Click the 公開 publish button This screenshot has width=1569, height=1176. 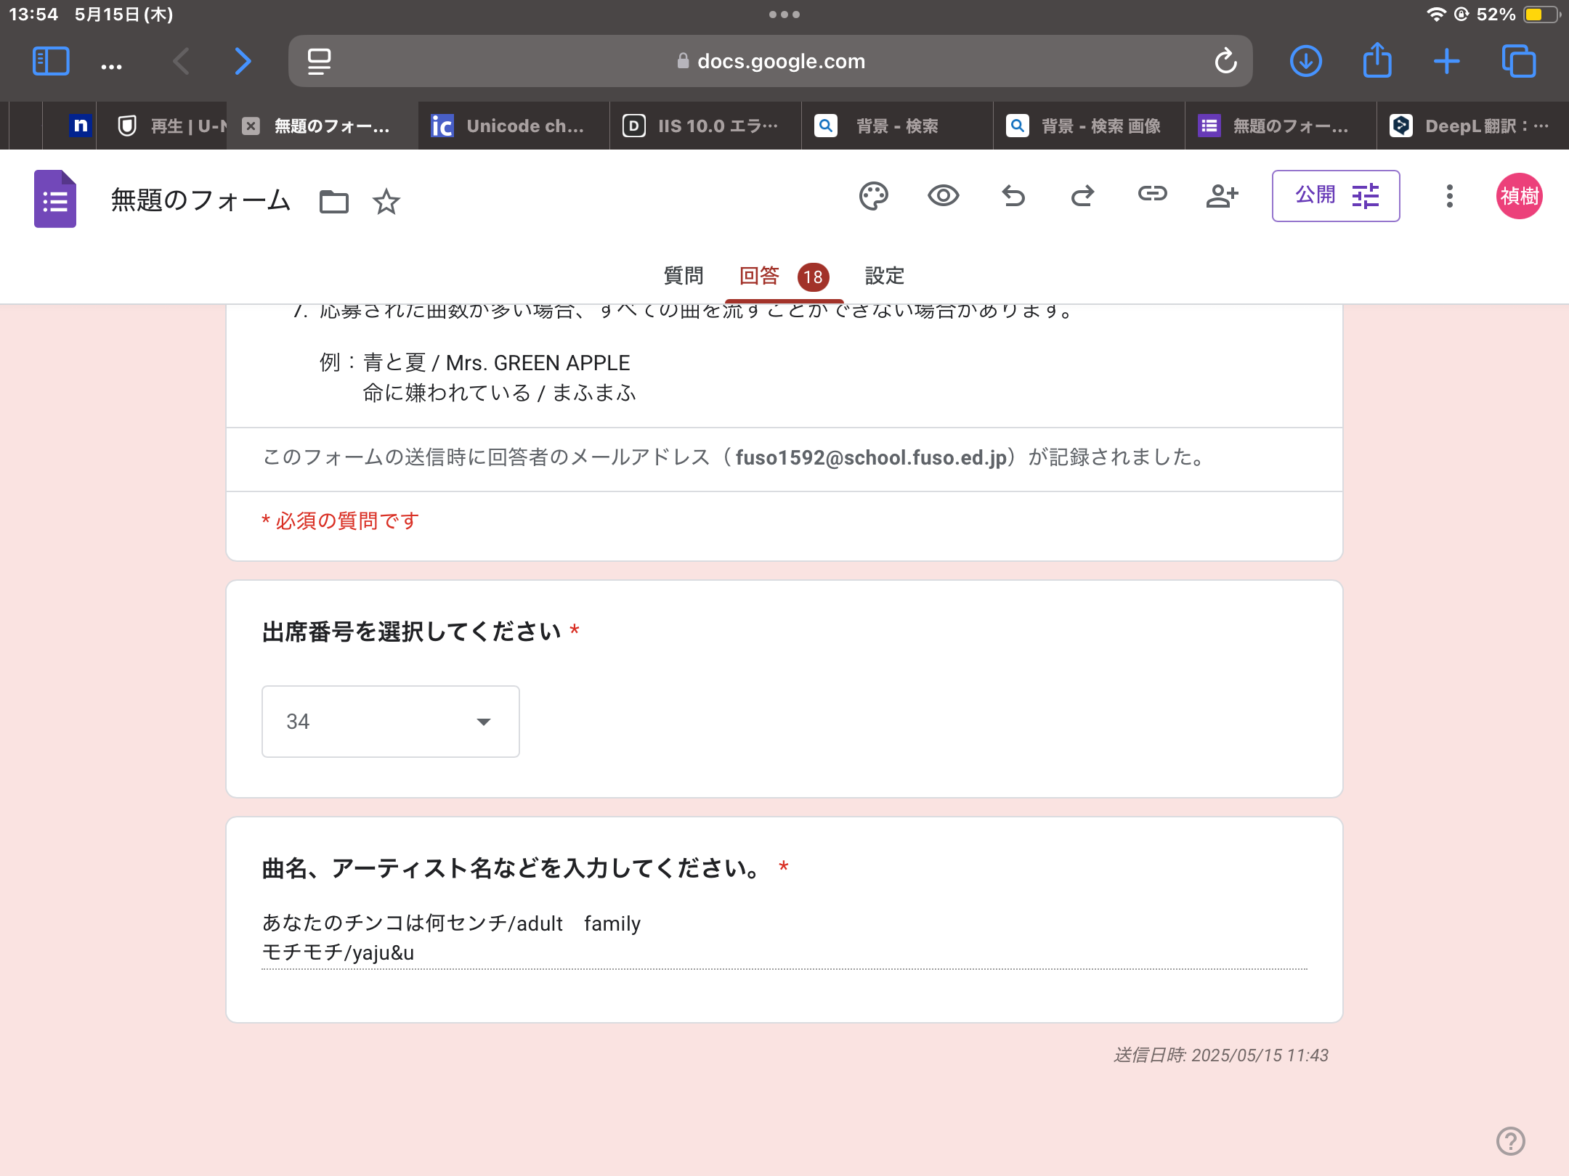[1335, 196]
